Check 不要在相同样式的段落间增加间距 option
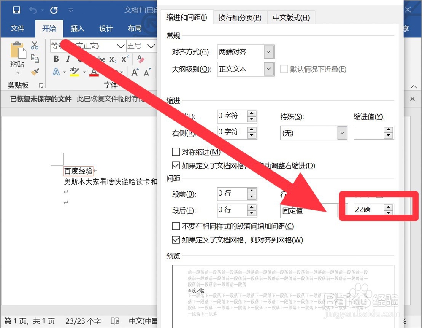Screen dimensions: 422x328 176,226
